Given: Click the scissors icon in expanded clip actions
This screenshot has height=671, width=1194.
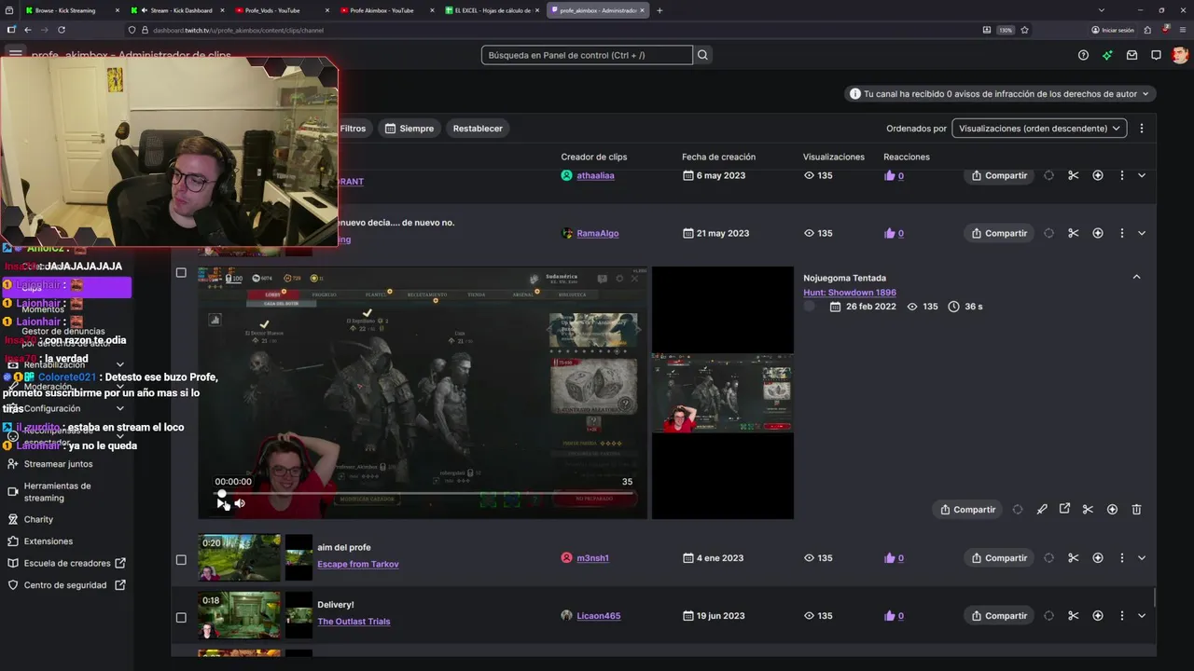Looking at the screenshot, I should click(x=1088, y=509).
